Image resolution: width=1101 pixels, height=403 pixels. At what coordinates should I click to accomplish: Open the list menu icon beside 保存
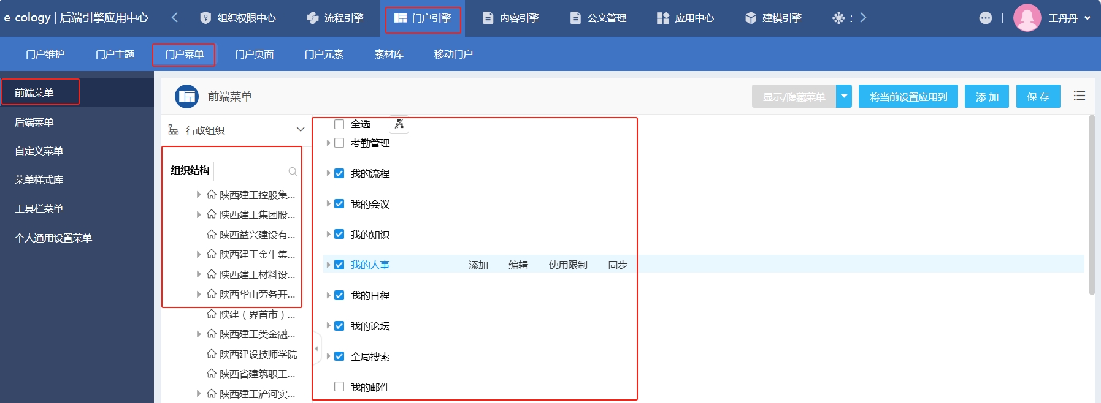(x=1080, y=96)
